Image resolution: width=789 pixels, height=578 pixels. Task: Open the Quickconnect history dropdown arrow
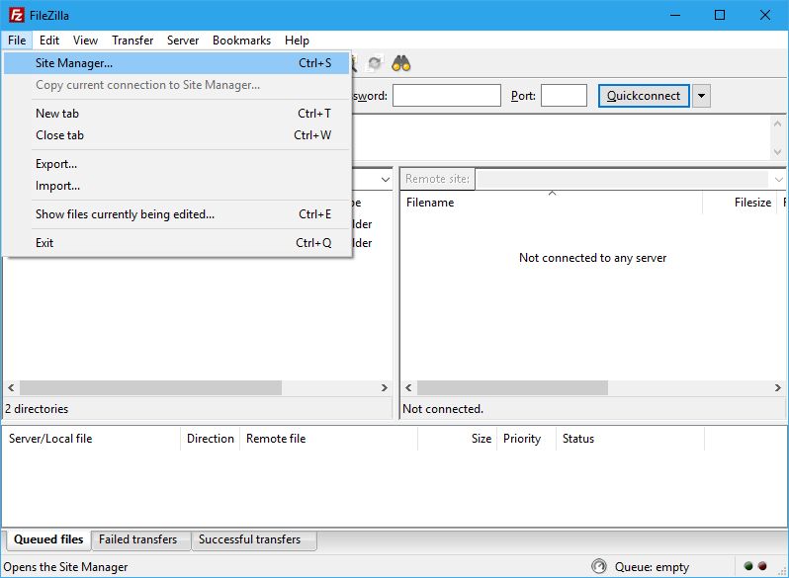(x=701, y=96)
